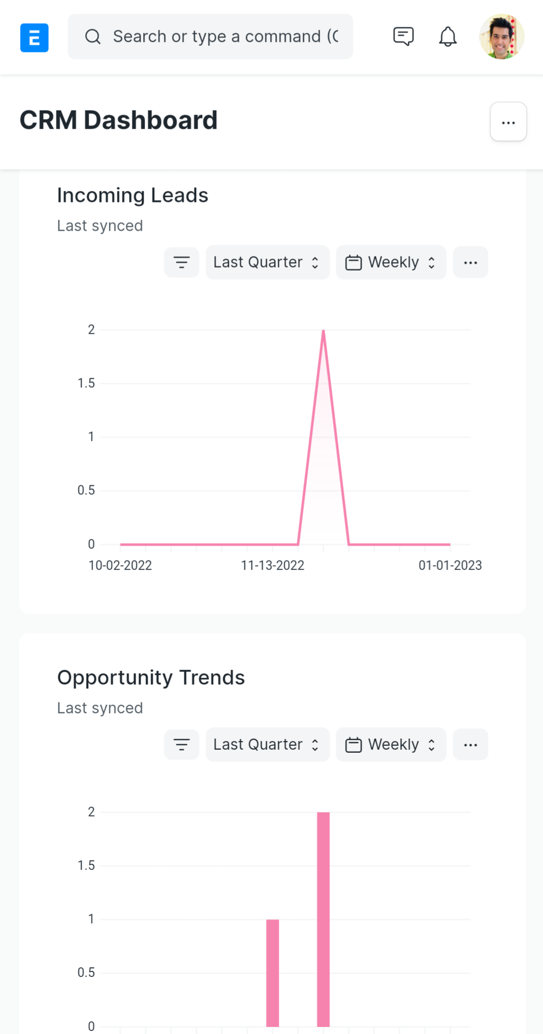Open the chat messages icon
Image resolution: width=543 pixels, height=1034 pixels.
(403, 37)
